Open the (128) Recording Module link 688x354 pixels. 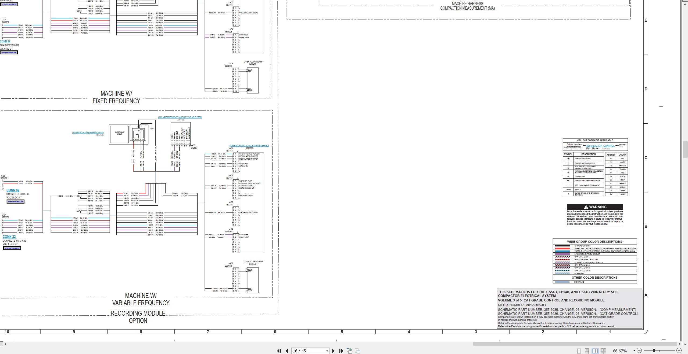[x=249, y=146]
